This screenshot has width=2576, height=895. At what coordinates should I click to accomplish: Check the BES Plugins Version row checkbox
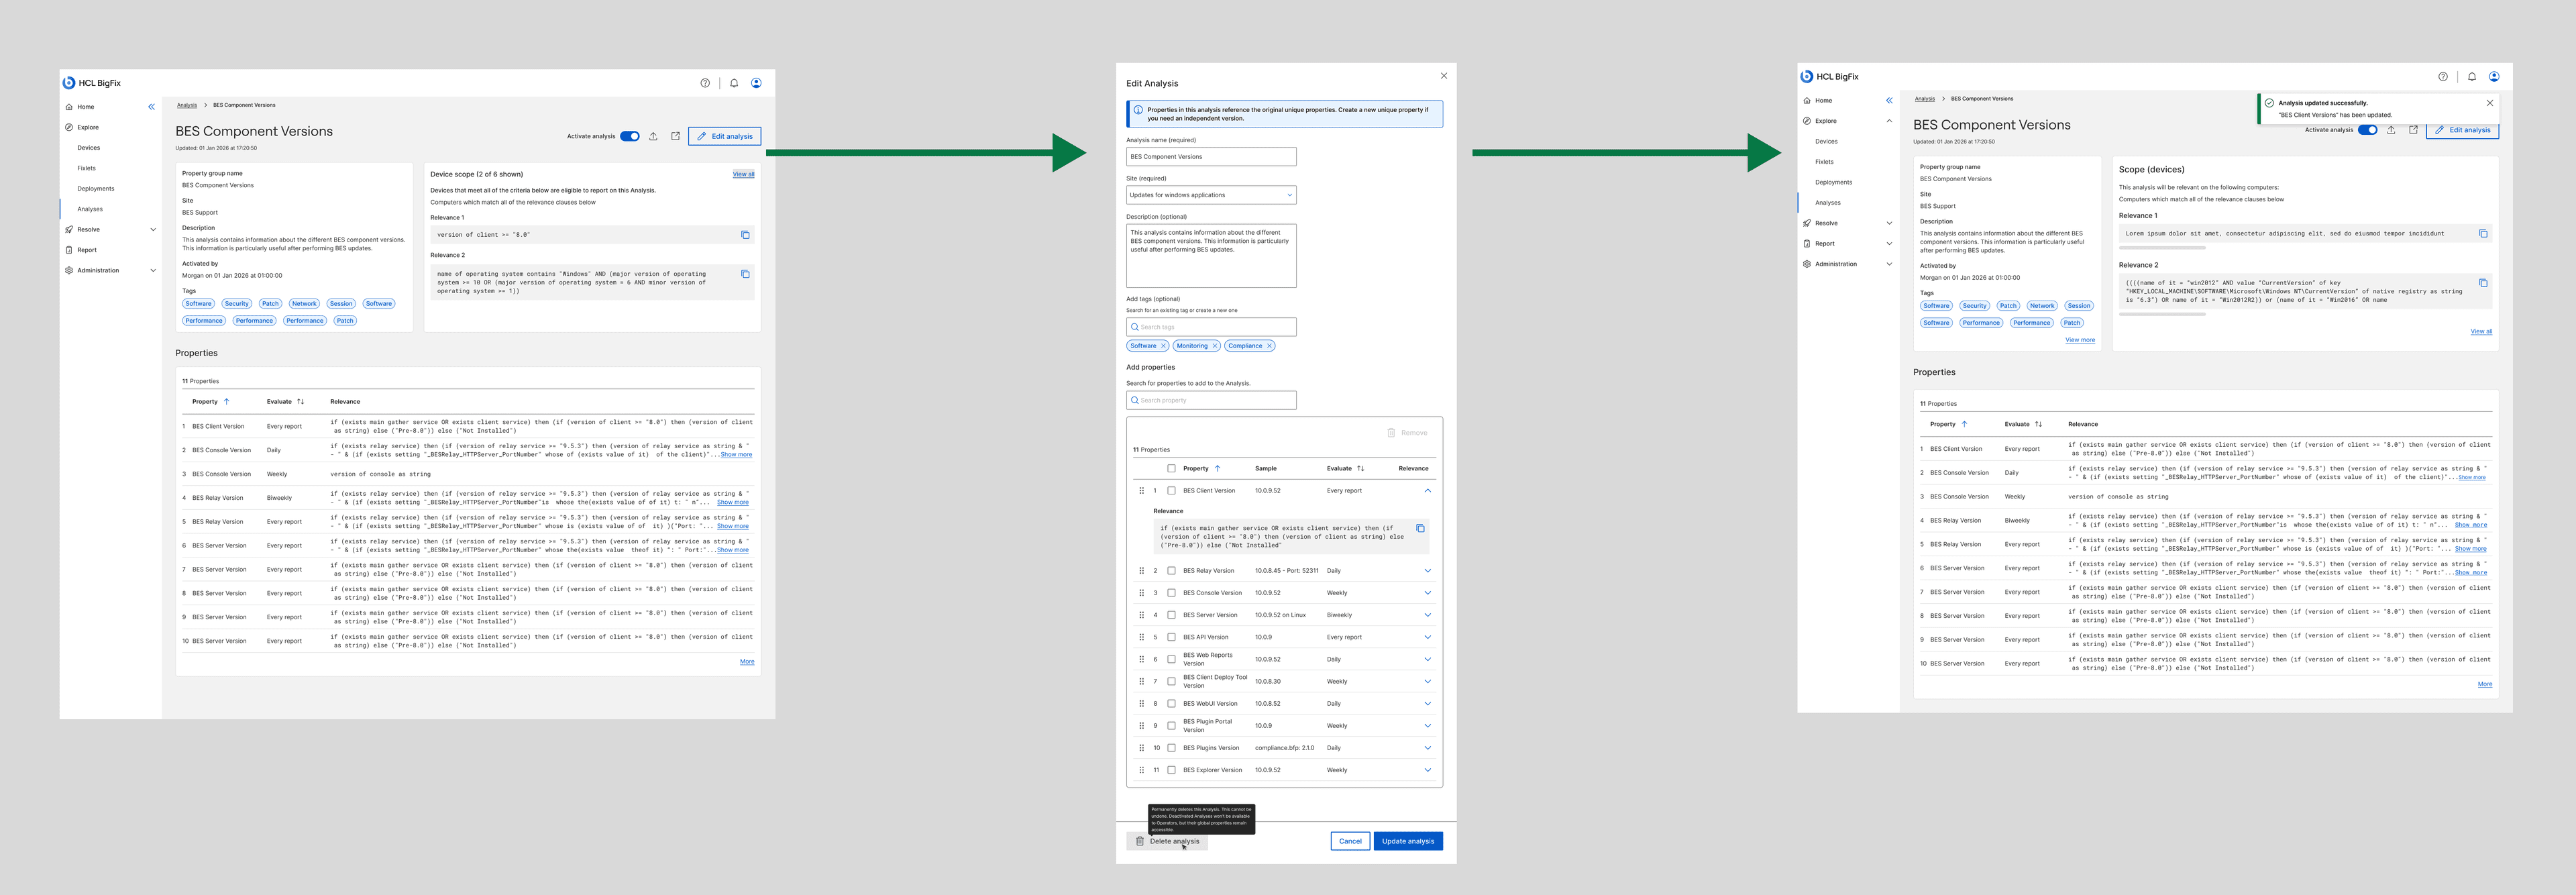1171,748
